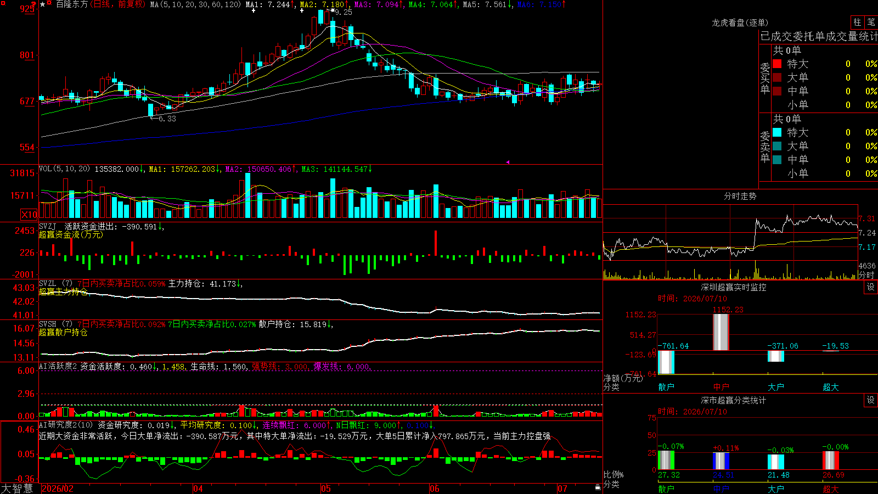Click the 已成交委托单成交量统计 header
This screenshot has height=494, width=878.
819,36
